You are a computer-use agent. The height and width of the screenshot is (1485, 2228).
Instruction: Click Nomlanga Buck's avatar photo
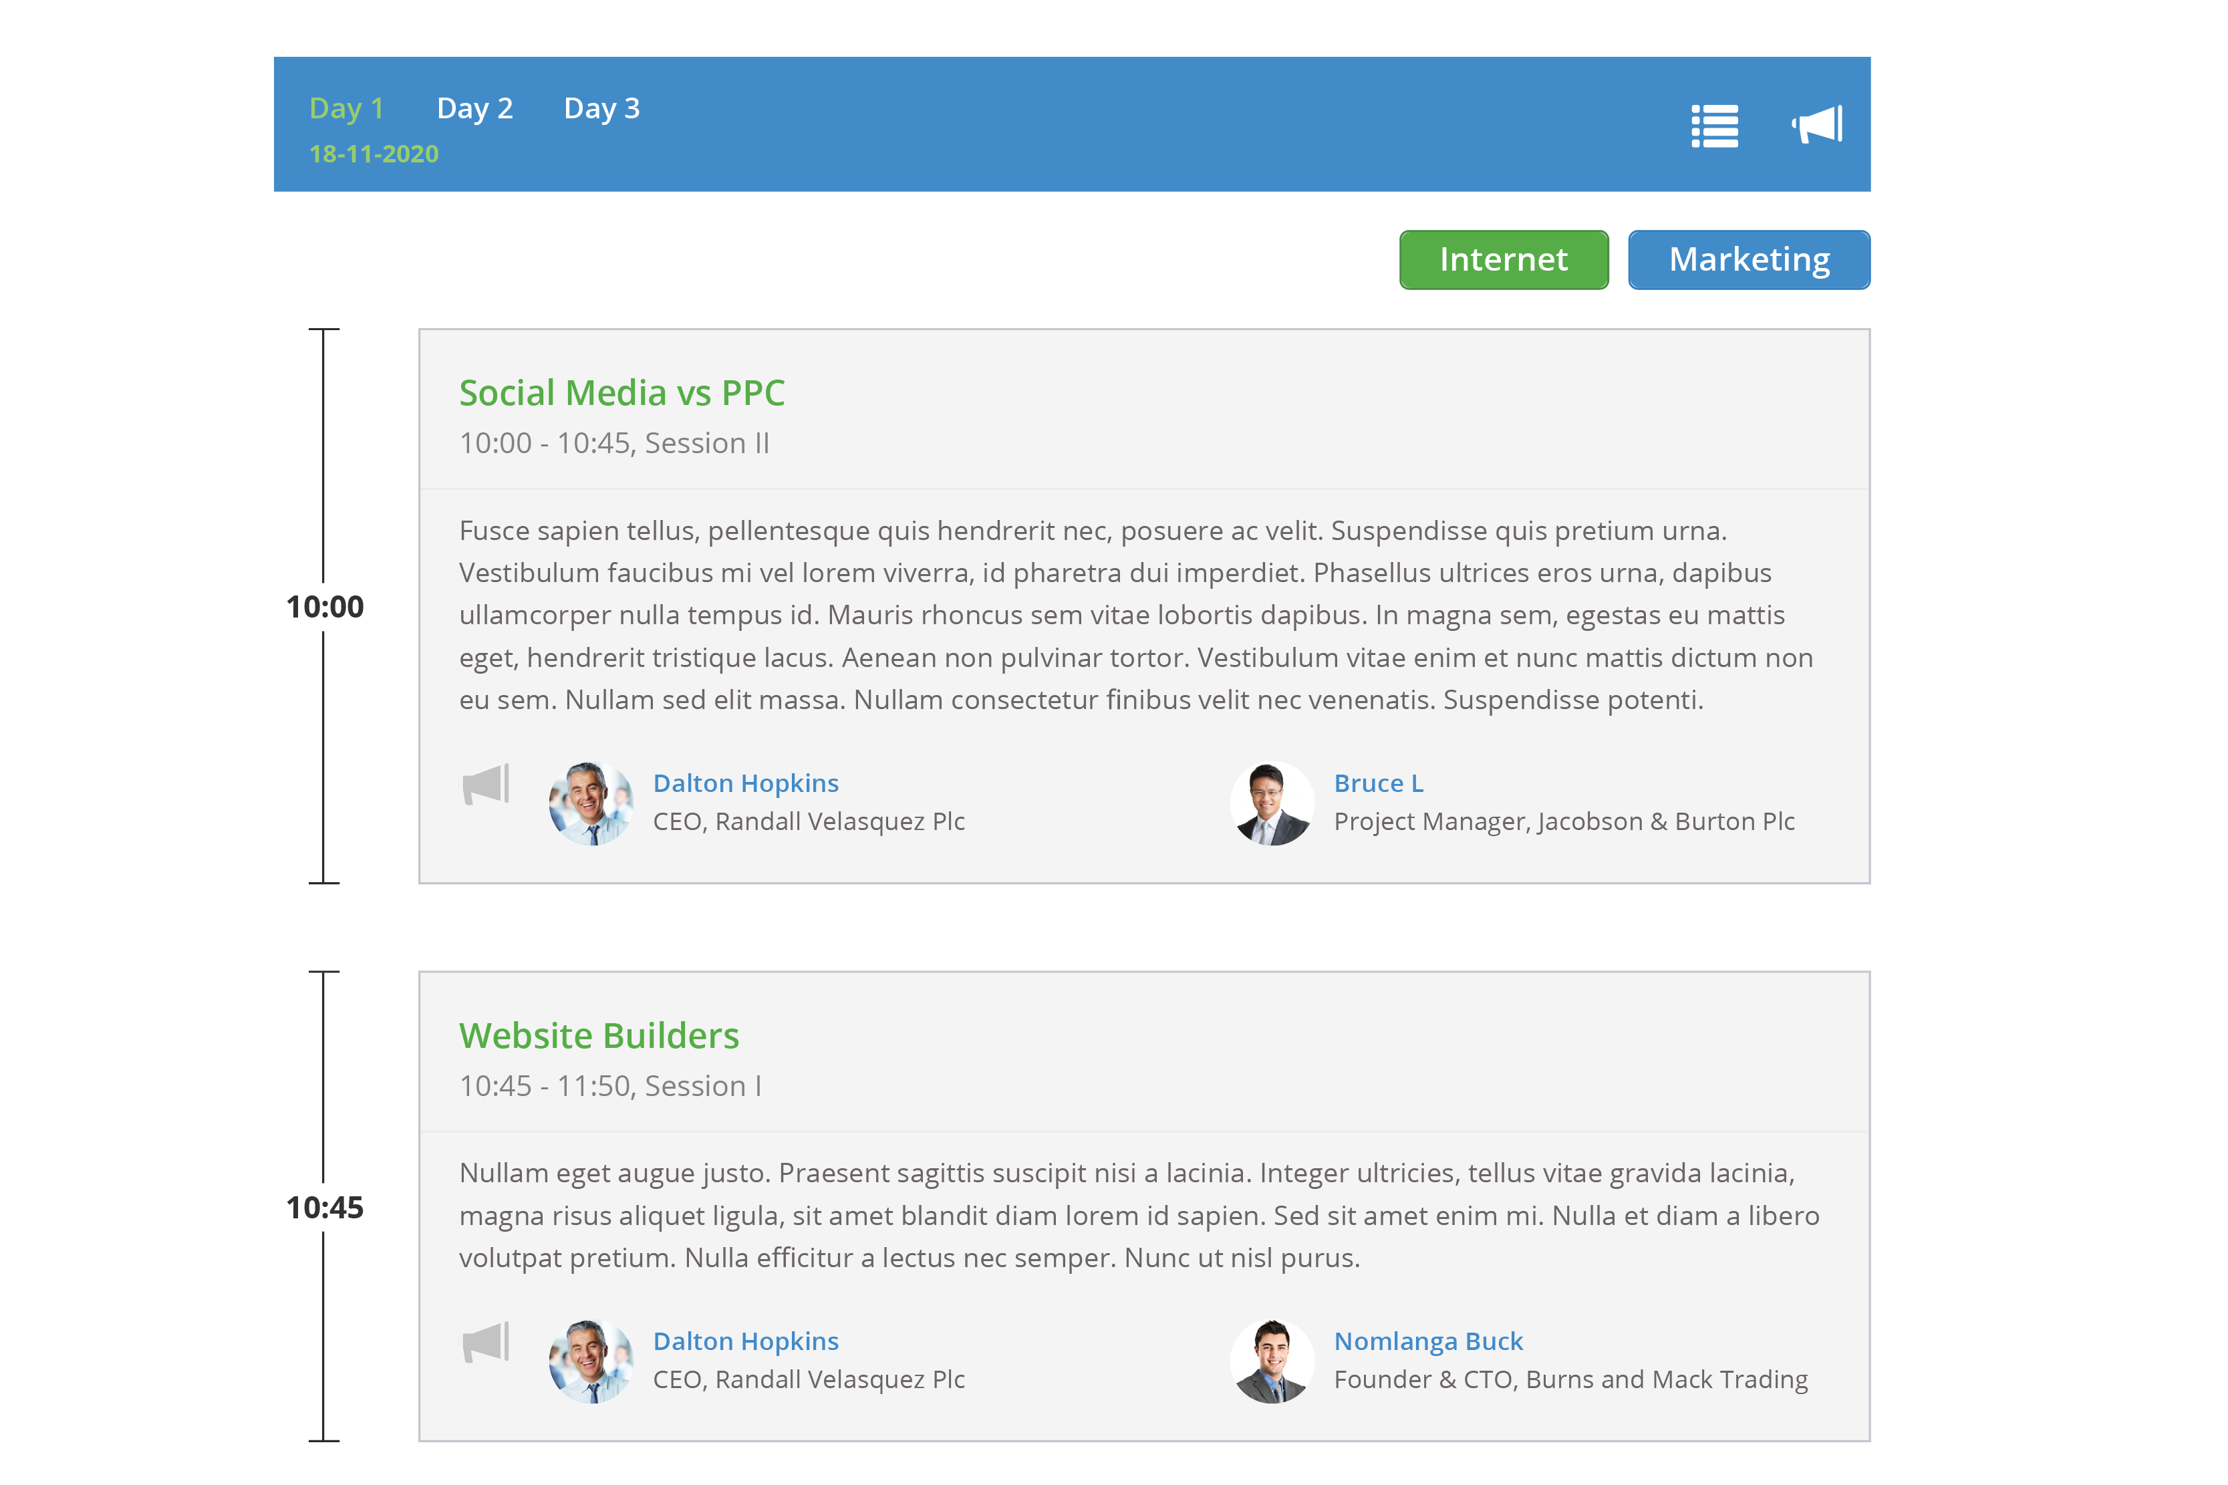point(1272,1361)
